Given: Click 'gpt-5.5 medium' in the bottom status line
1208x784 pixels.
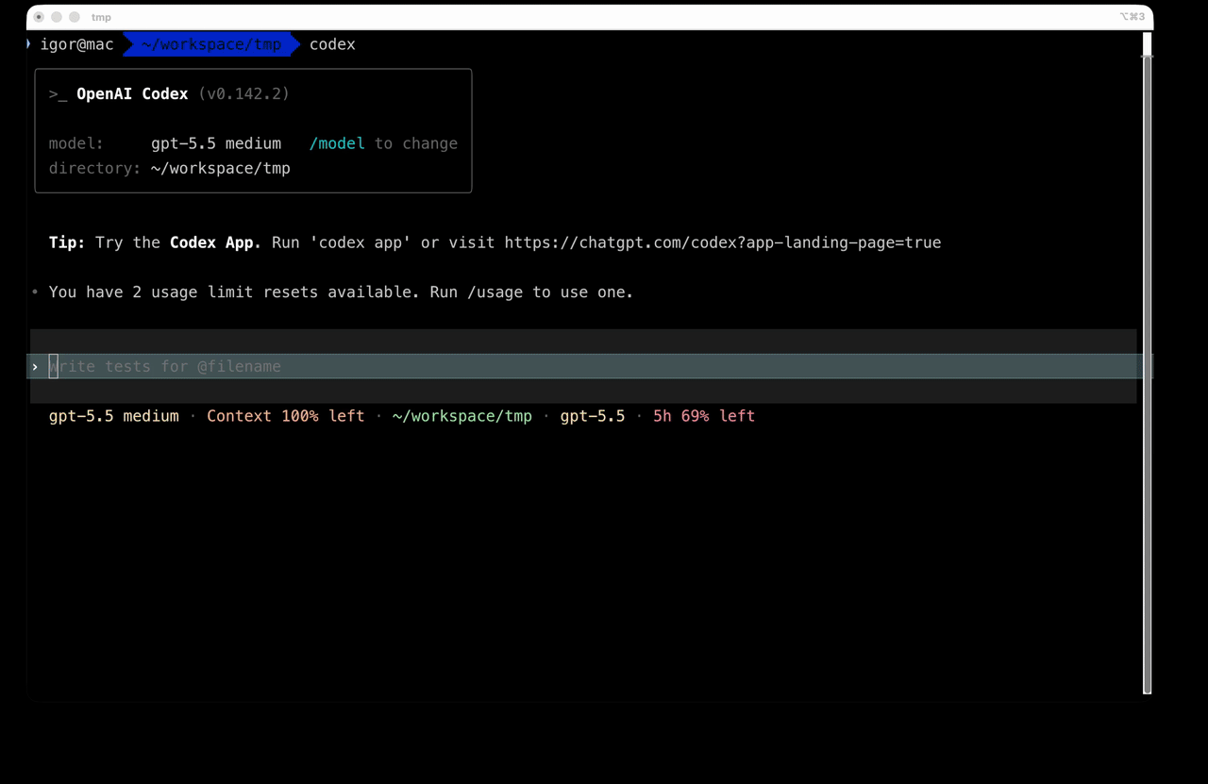Looking at the screenshot, I should pyautogui.click(x=114, y=416).
